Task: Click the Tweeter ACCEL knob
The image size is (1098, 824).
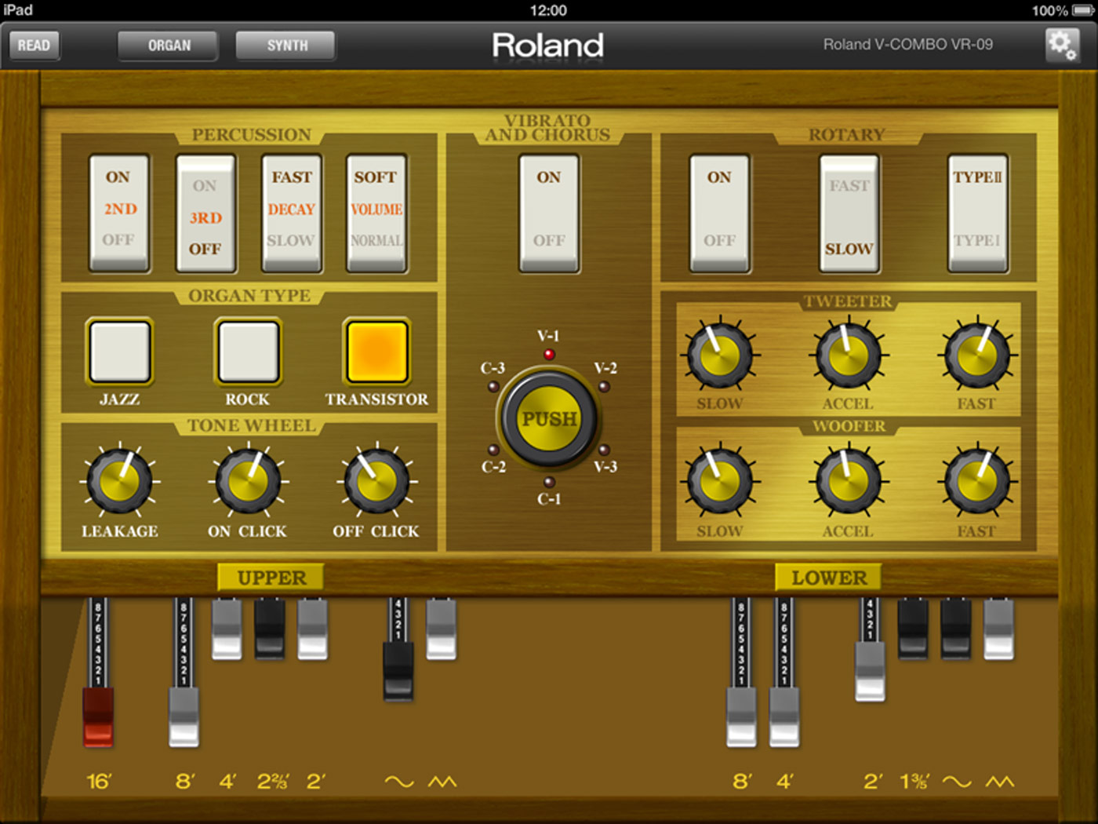Action: [x=849, y=355]
